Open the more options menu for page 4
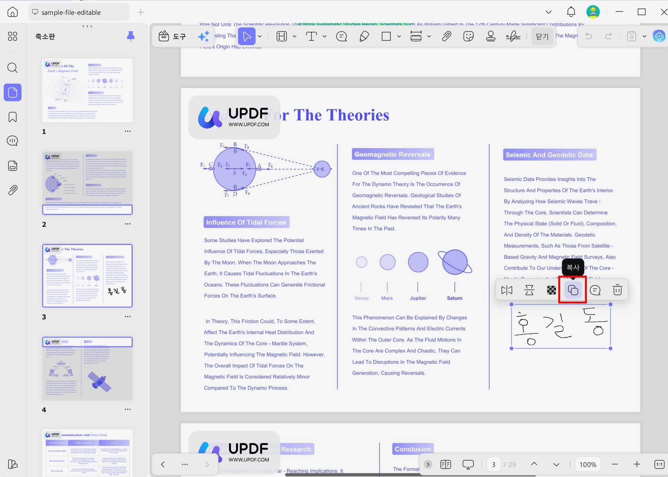The image size is (668, 477). pyautogui.click(x=128, y=409)
